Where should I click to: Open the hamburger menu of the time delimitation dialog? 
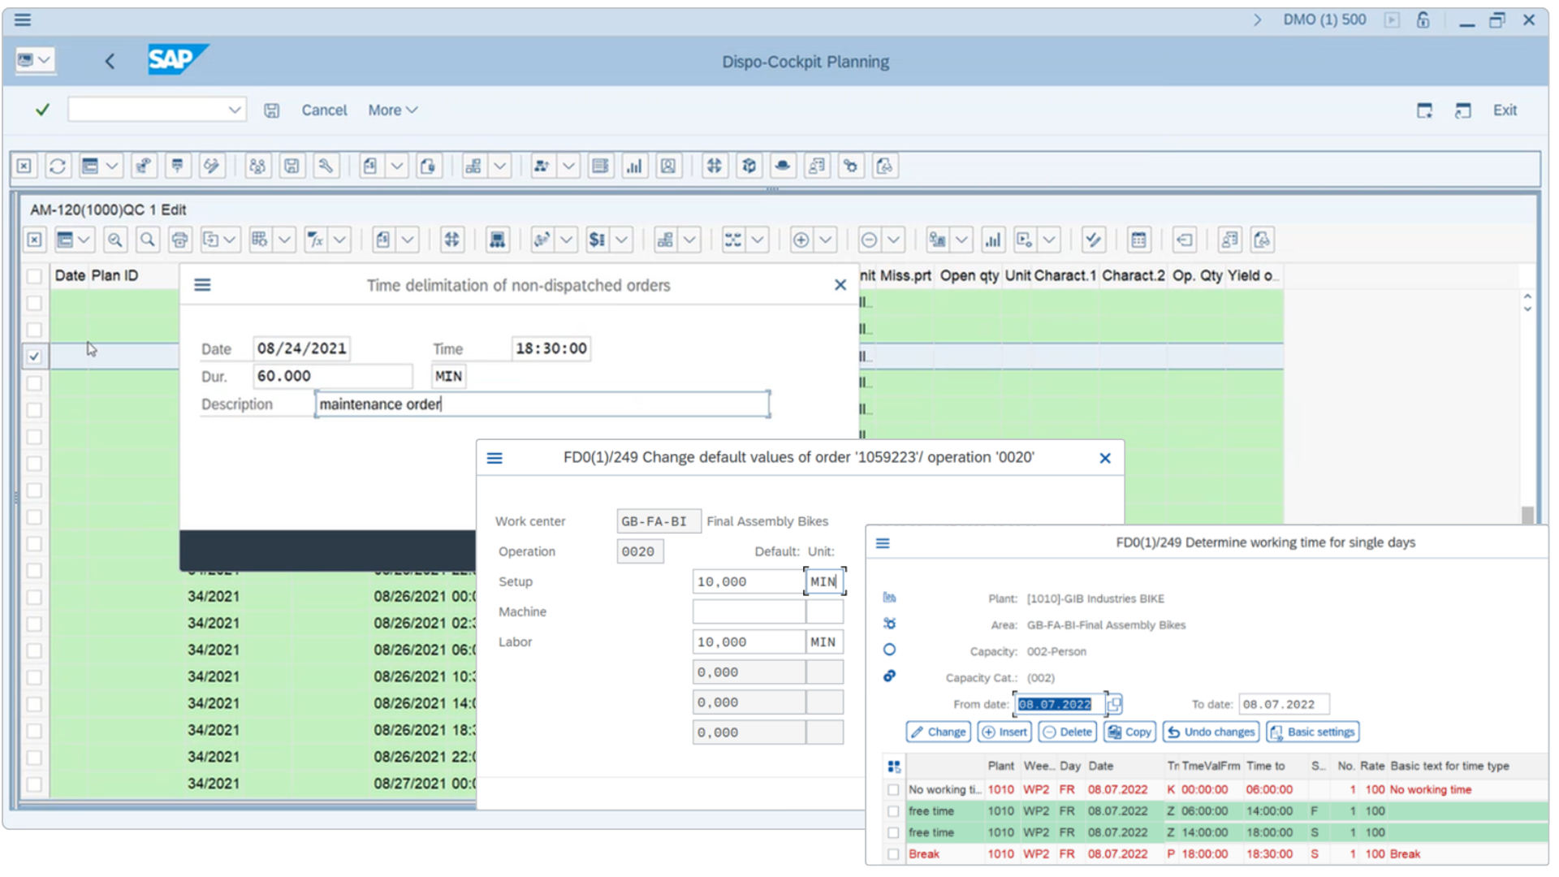(x=202, y=285)
